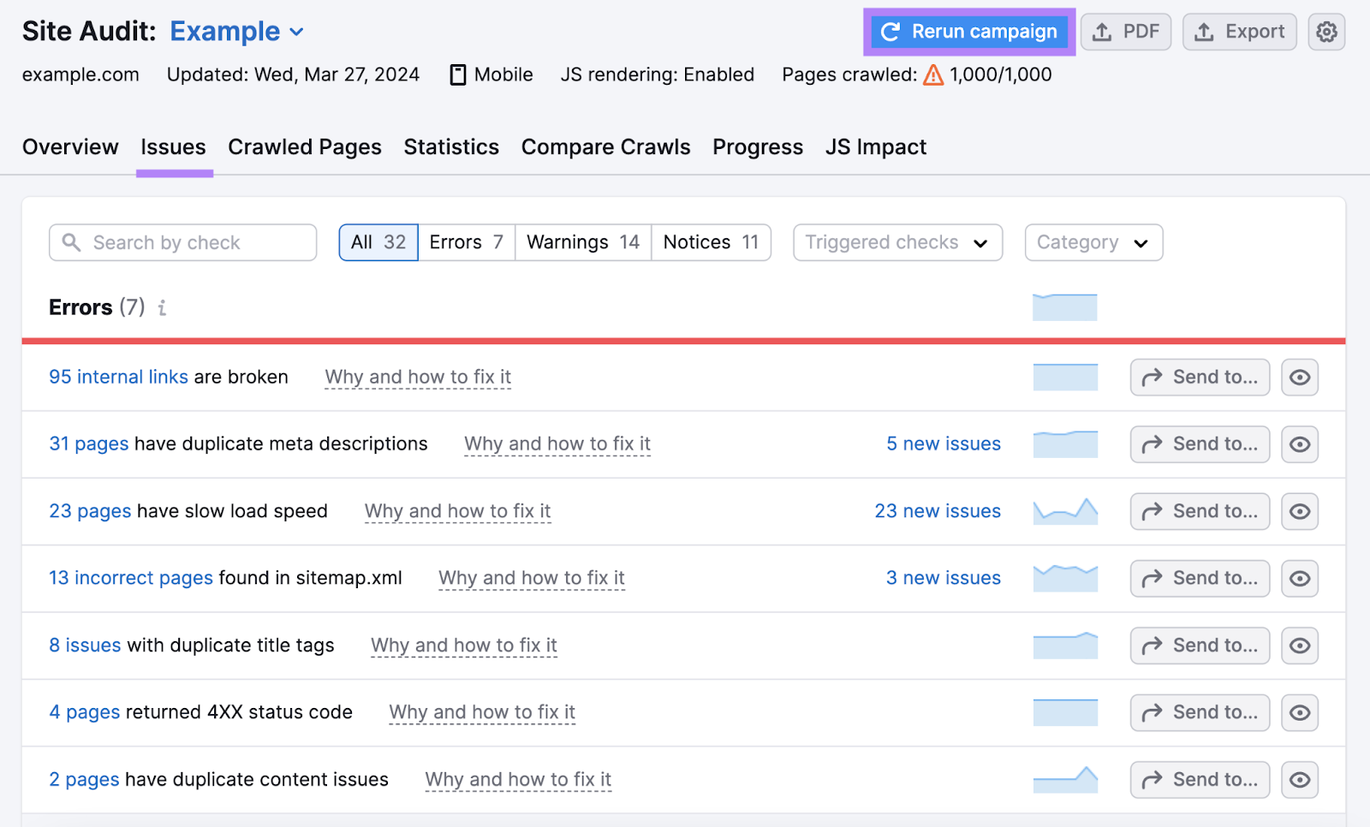Click the Mobile device icon
Image resolution: width=1370 pixels, height=827 pixels.
tap(457, 74)
